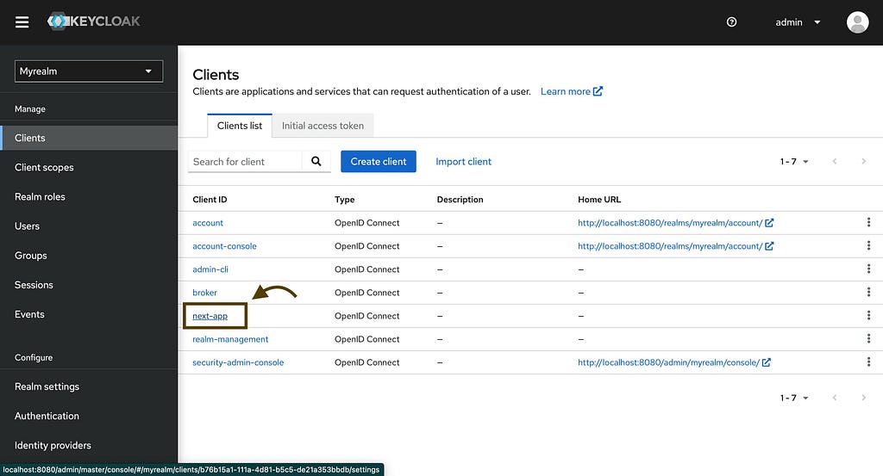
Task: Open the admin user dropdown
Action: click(797, 22)
